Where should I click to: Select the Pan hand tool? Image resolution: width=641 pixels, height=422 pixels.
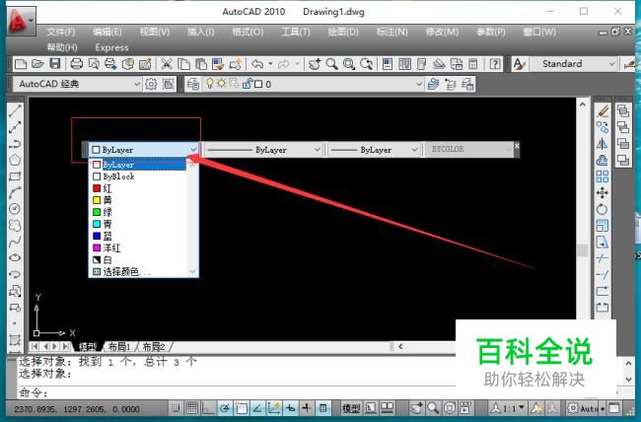tap(315, 64)
